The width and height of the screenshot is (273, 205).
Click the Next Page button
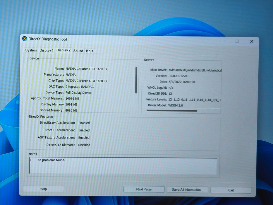pos(144,189)
